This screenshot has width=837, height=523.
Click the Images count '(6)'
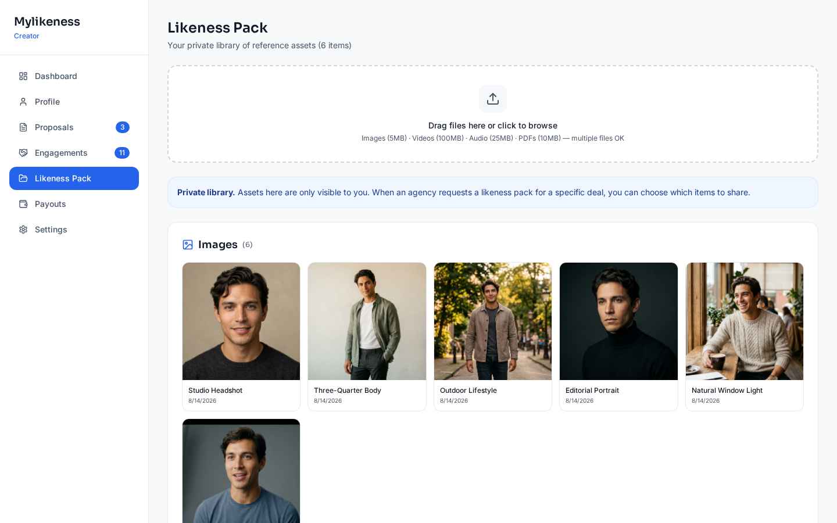pos(248,245)
